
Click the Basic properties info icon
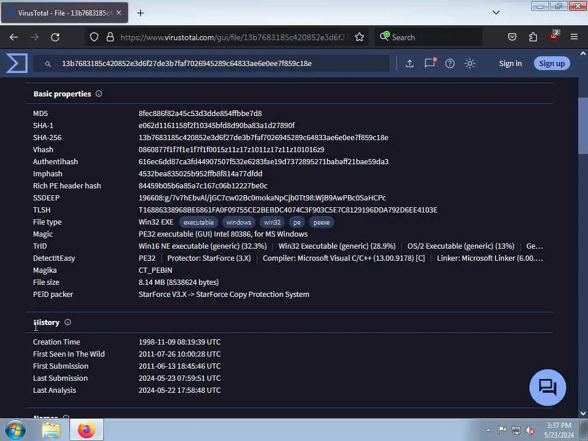99,94
